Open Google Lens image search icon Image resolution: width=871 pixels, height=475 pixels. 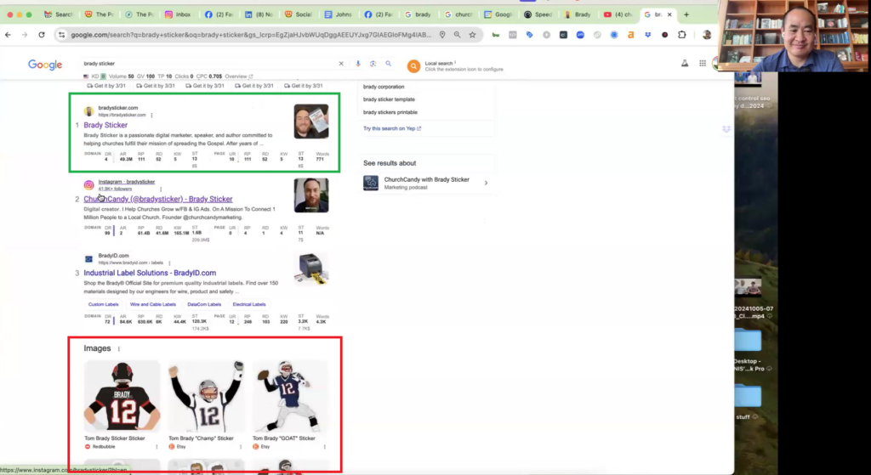tap(373, 64)
